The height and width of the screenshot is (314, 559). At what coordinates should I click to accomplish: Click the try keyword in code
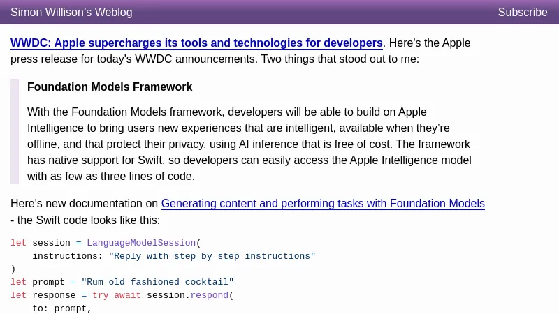point(100,295)
